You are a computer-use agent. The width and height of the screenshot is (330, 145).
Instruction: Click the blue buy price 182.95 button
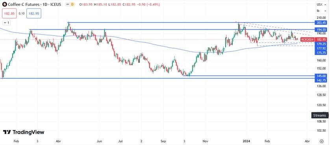pos(34,13)
